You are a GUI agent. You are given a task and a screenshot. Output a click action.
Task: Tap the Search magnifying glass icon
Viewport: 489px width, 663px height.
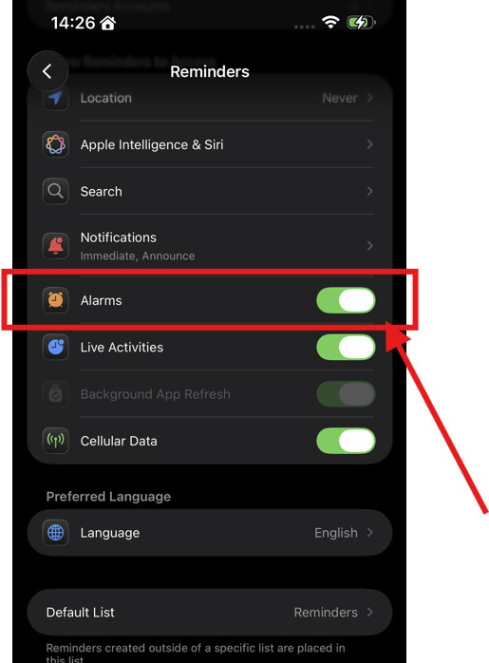[56, 191]
